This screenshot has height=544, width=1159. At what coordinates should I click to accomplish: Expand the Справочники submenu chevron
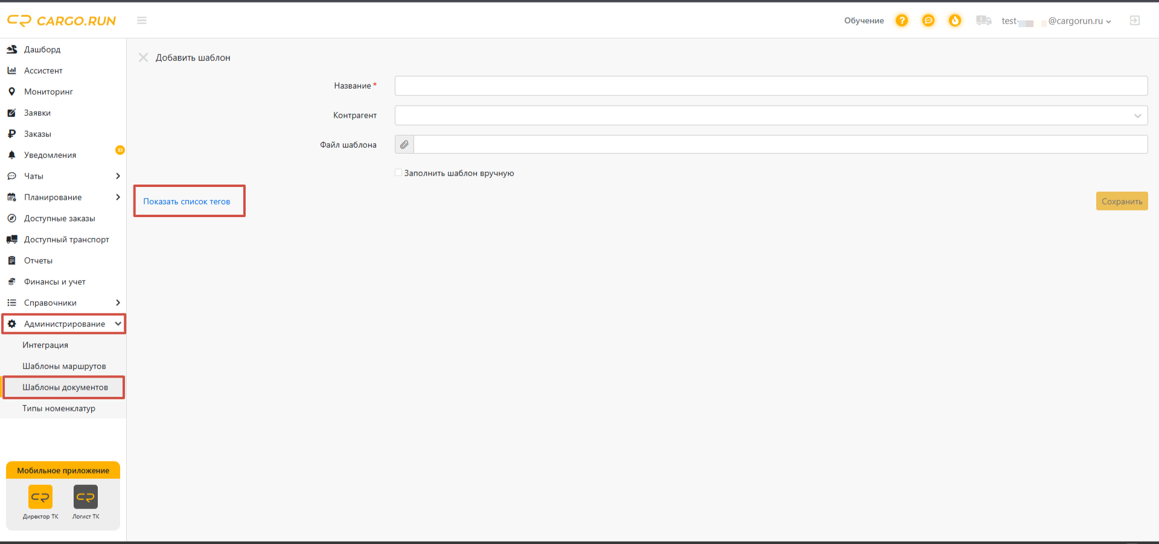(118, 303)
